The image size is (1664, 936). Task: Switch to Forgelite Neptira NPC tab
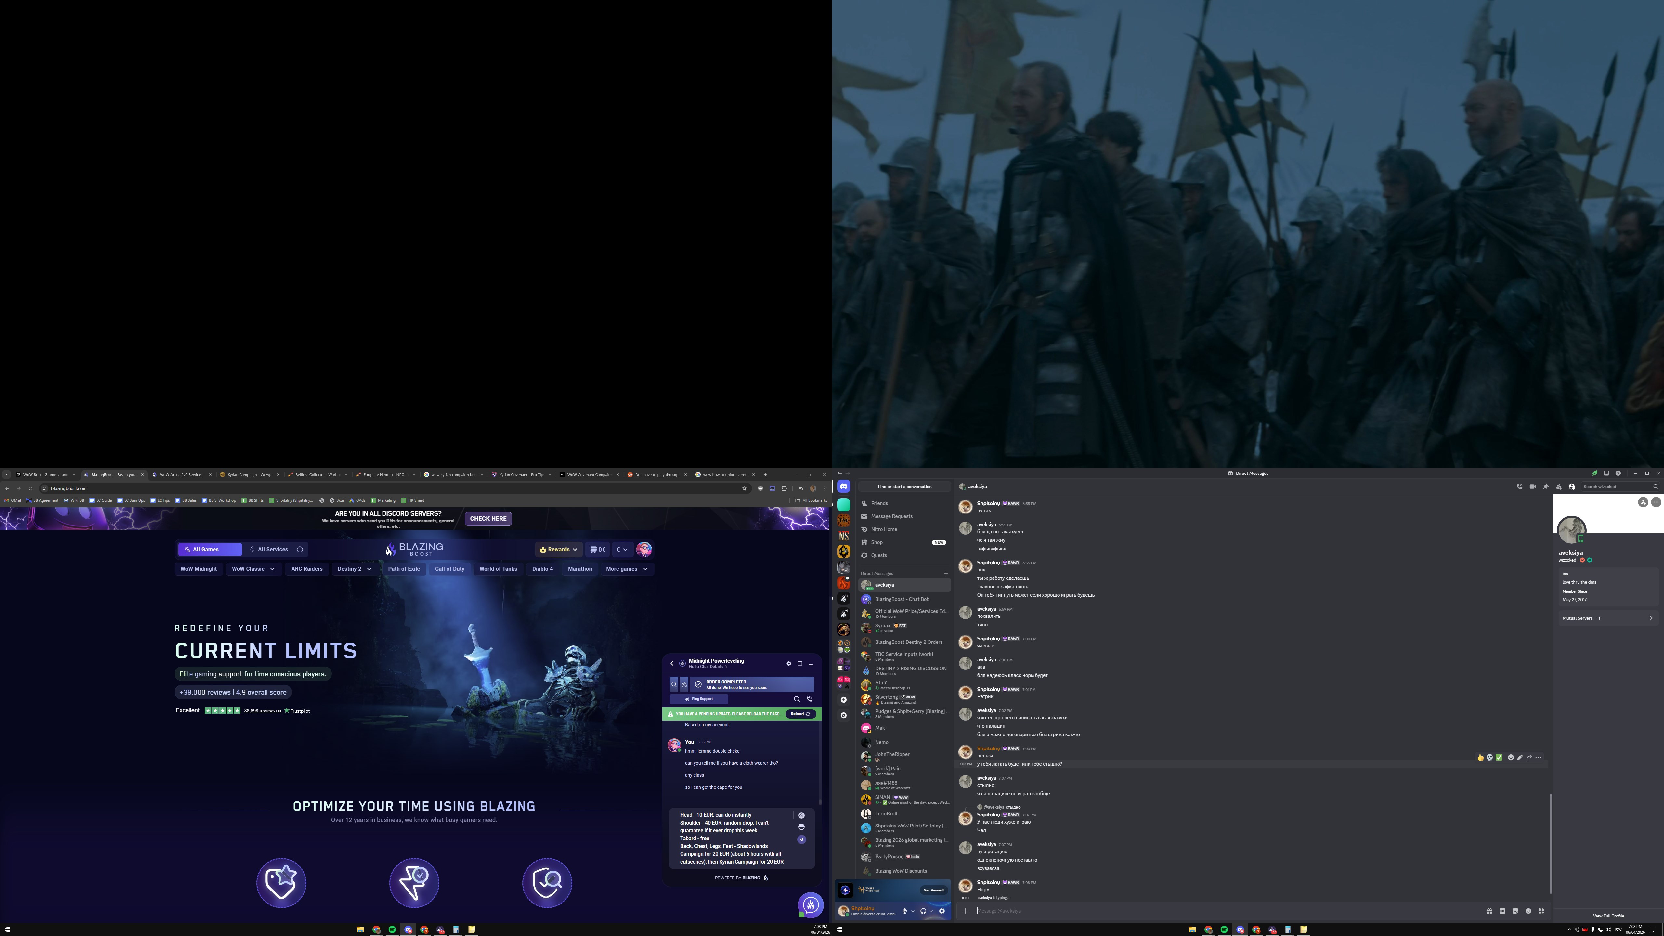386,475
